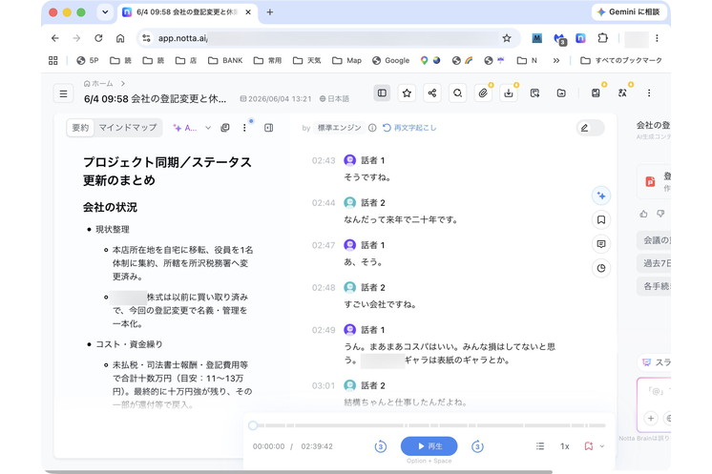The width and height of the screenshot is (712, 474).
Task: Open the 天気 bookmarks folder
Action: (x=307, y=60)
